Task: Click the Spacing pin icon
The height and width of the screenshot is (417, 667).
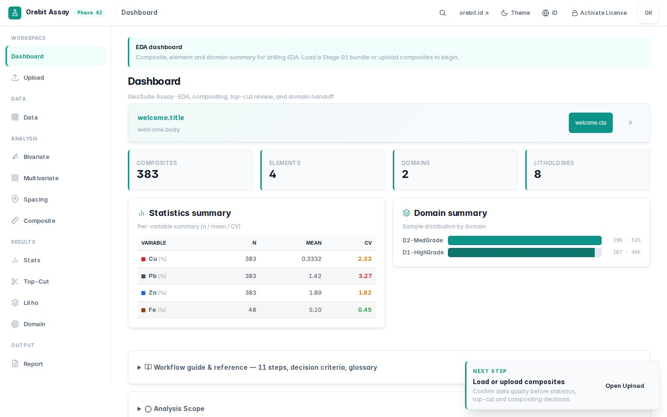Action: [15, 199]
